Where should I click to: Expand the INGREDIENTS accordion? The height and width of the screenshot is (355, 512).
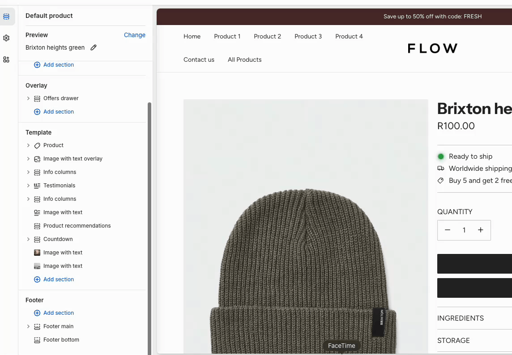coord(474,318)
